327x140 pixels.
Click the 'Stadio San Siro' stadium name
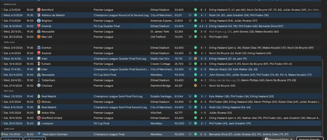tap(160, 59)
